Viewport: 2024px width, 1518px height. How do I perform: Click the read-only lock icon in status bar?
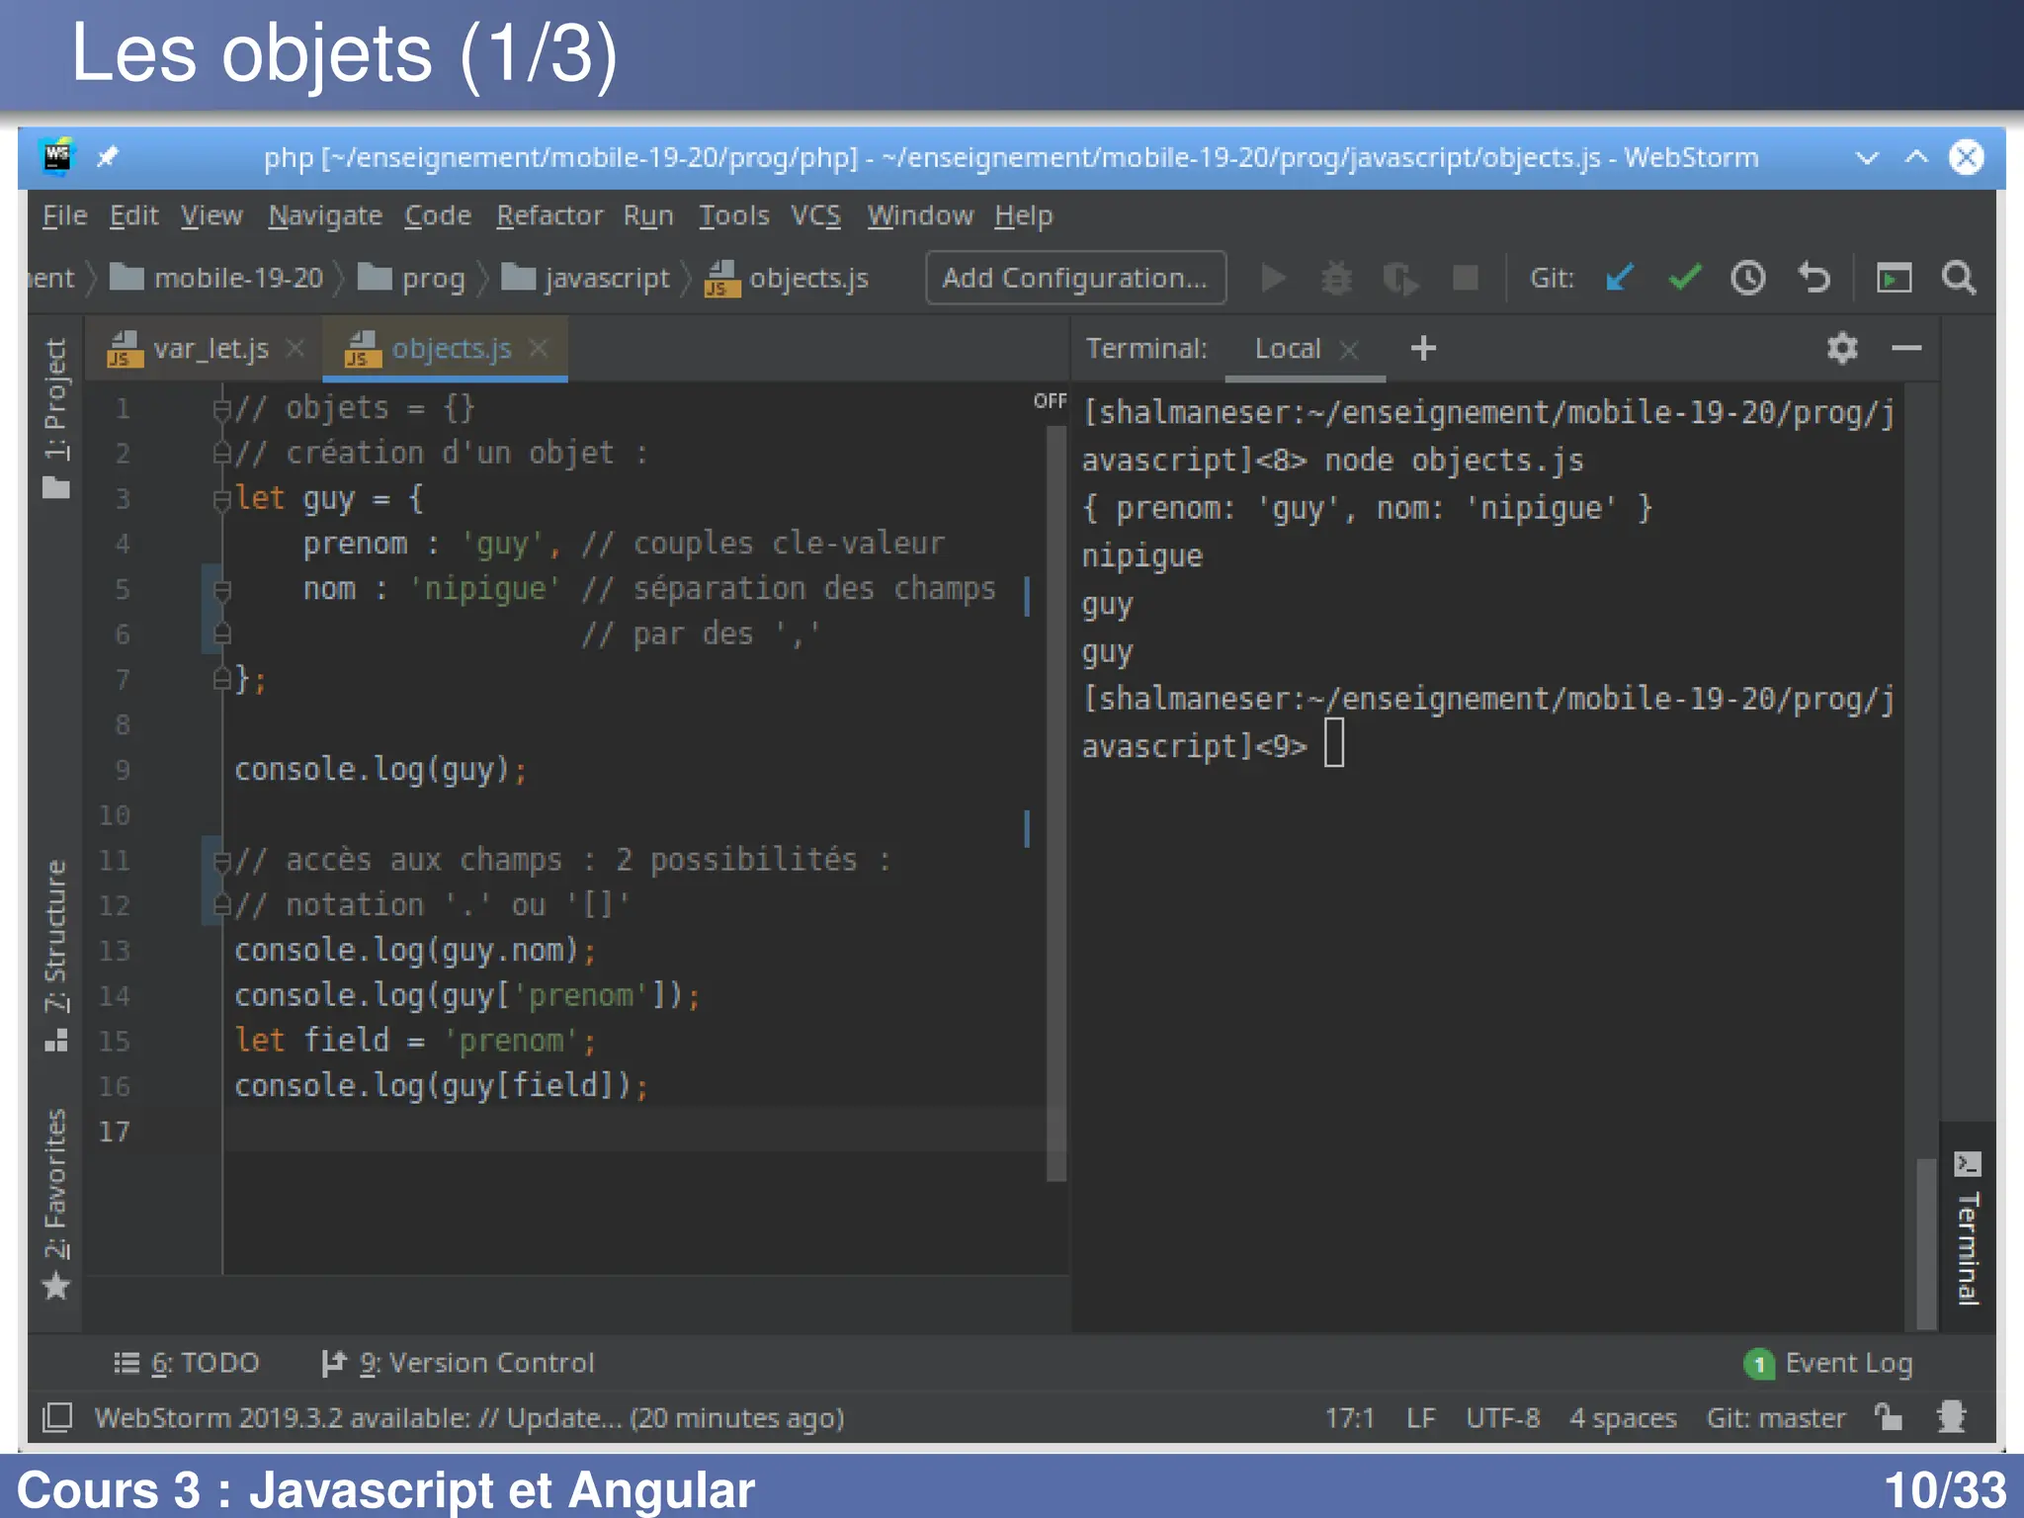(x=1889, y=1417)
